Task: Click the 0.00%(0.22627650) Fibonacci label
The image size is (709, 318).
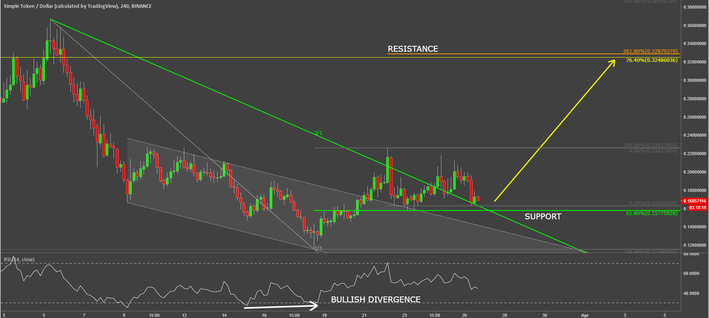Action: pyautogui.click(x=653, y=150)
